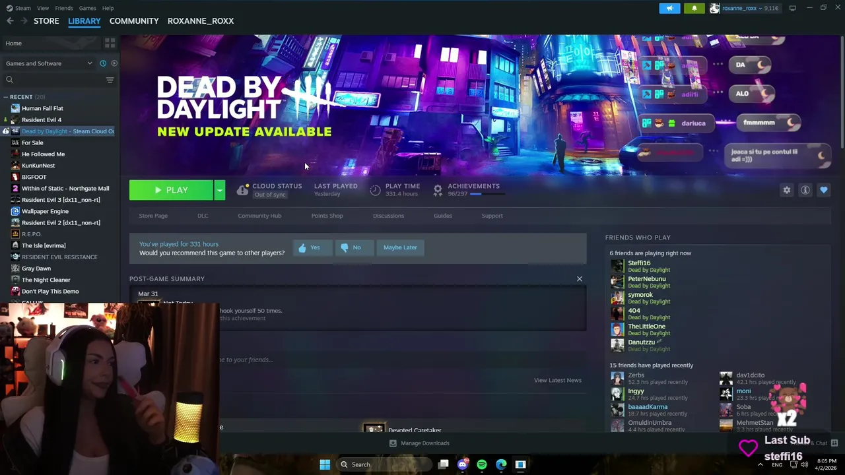Open the green notifications bell

coord(694,8)
